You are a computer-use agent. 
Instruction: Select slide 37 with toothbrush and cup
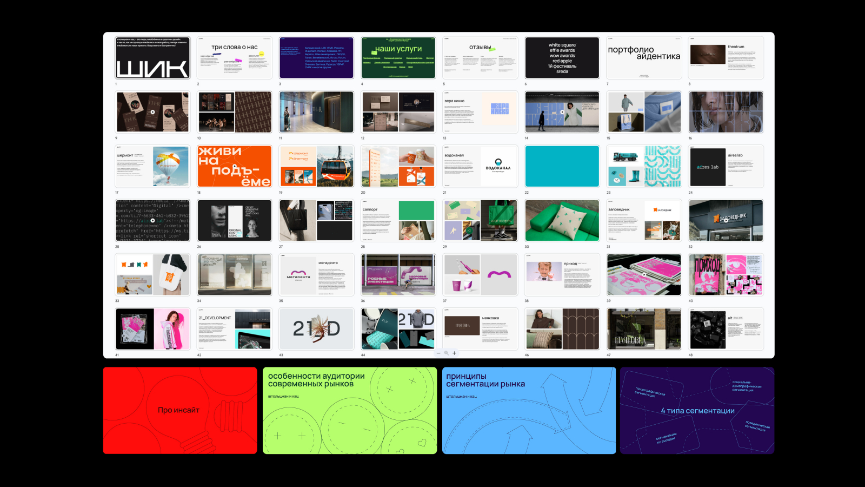(480, 274)
